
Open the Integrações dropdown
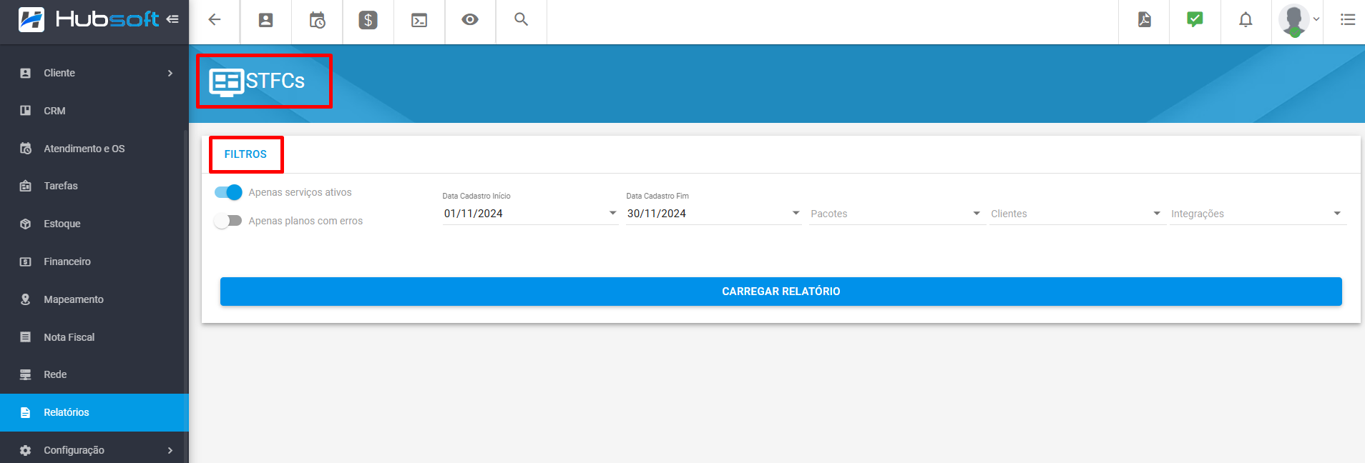pyautogui.click(x=1257, y=214)
